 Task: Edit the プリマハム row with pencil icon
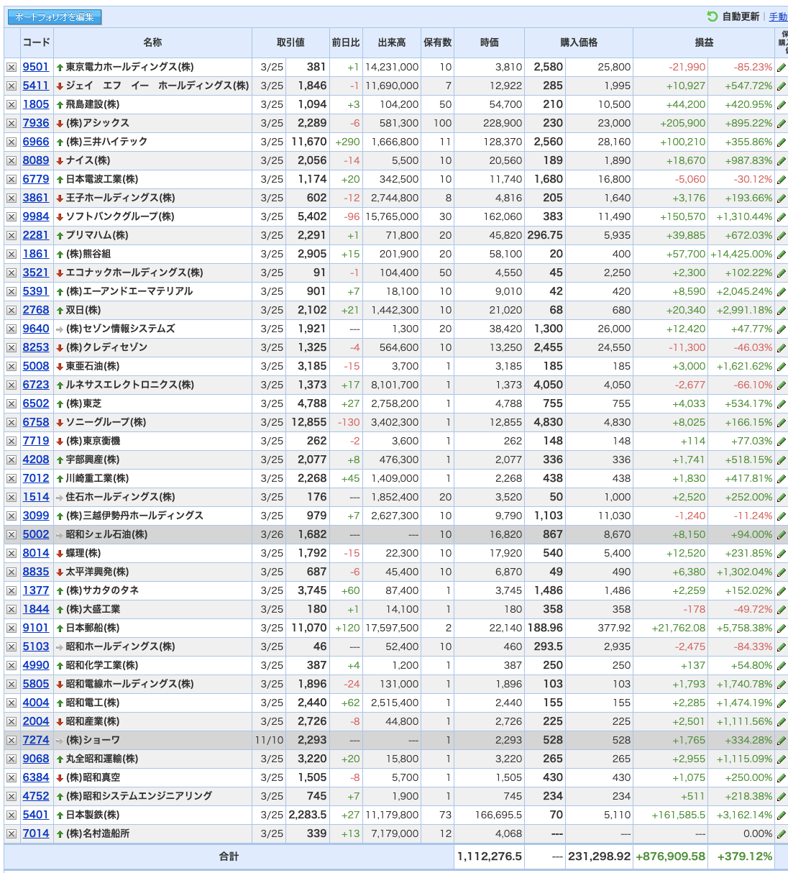(x=782, y=235)
